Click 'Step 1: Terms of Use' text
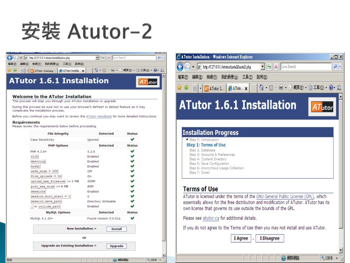The image size is (350, 263). [x=206, y=145]
